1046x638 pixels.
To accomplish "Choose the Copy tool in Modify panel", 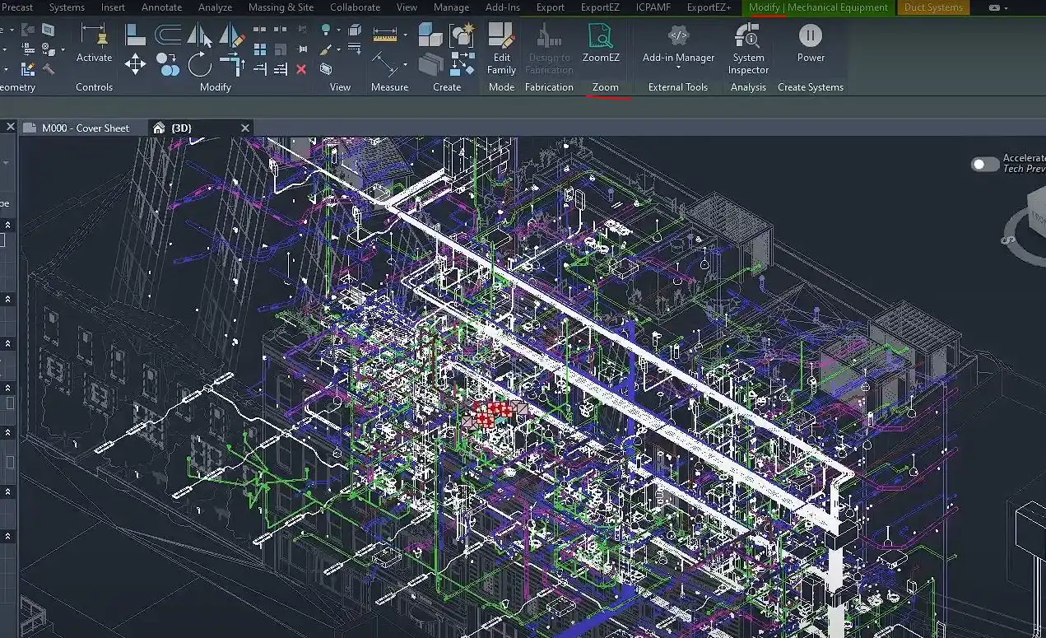I will click(x=168, y=64).
